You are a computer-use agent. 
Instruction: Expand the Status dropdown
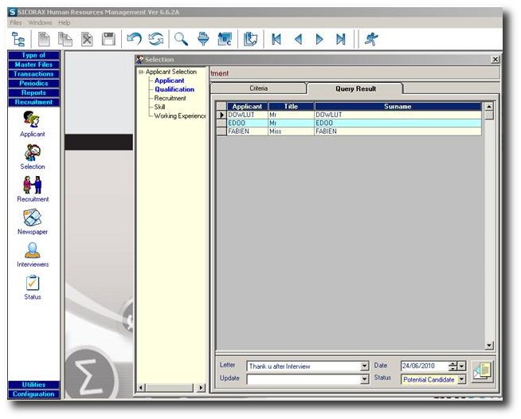(x=462, y=379)
